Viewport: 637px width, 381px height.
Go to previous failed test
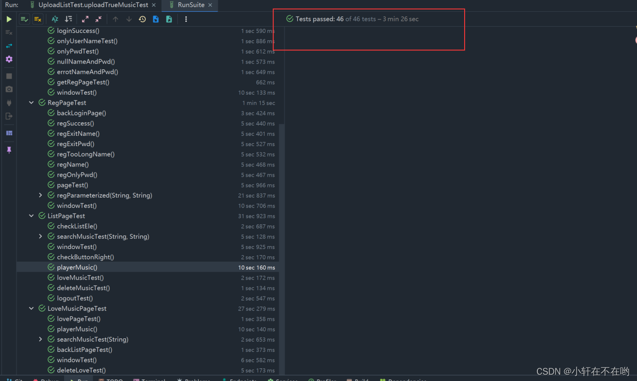[115, 19]
